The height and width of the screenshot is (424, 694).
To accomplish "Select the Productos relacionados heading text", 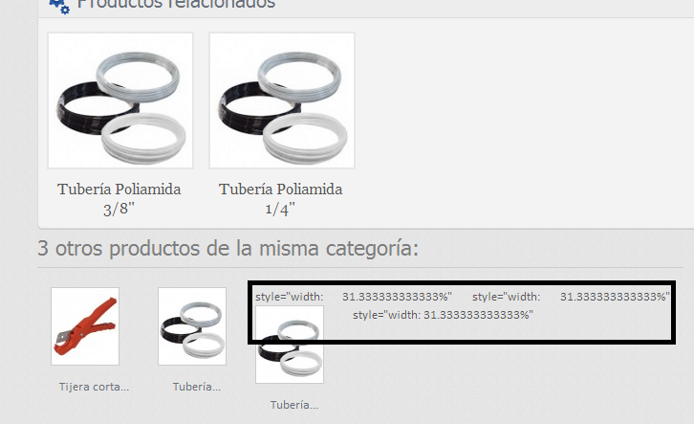I will tap(176, 5).
